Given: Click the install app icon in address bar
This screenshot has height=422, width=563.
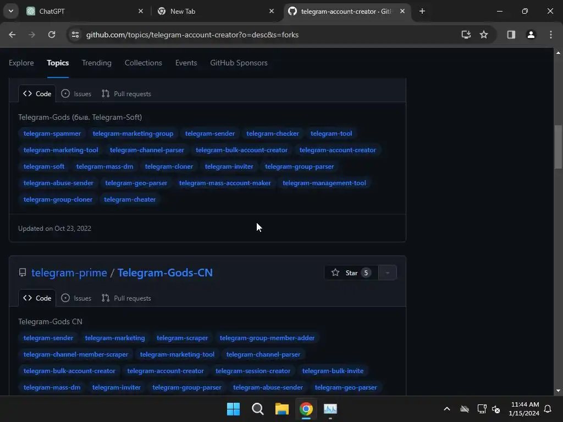Looking at the screenshot, I should pos(466,35).
